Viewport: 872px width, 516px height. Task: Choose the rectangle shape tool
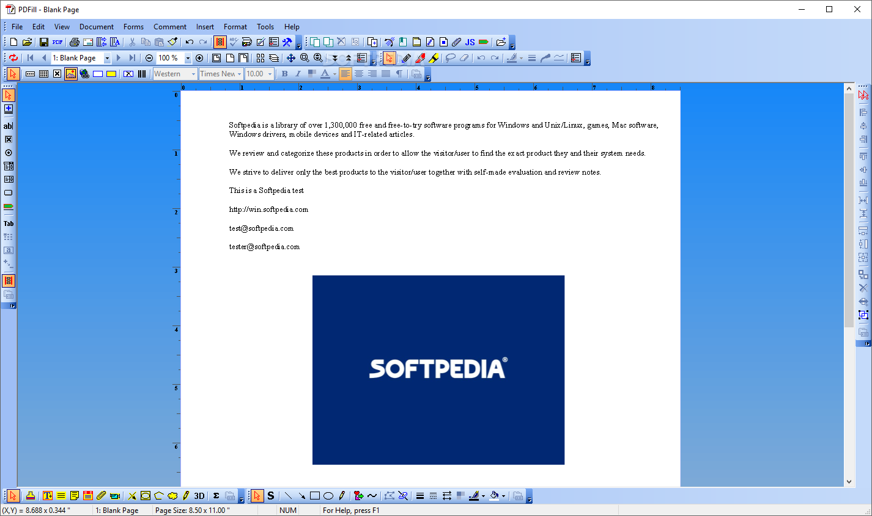click(x=315, y=496)
